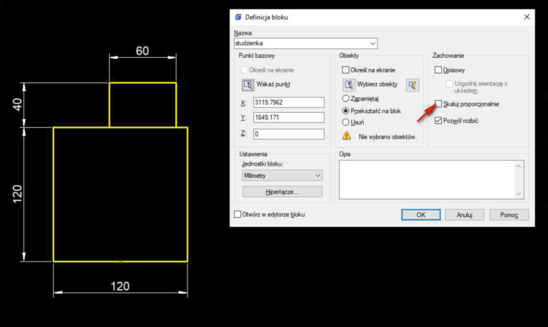Screen dimensions: 548x327
Task: Enable Skaluj proporcjonalnie checkbox
Action: tap(439, 104)
